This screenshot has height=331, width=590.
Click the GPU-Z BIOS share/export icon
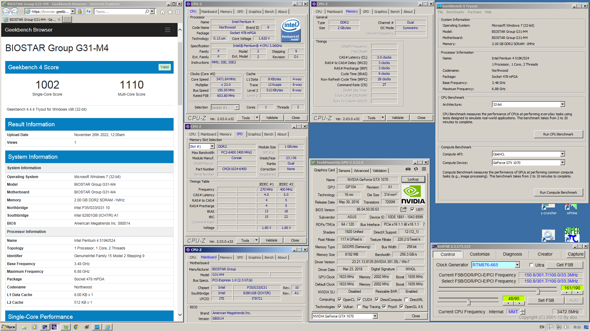pos(403,209)
